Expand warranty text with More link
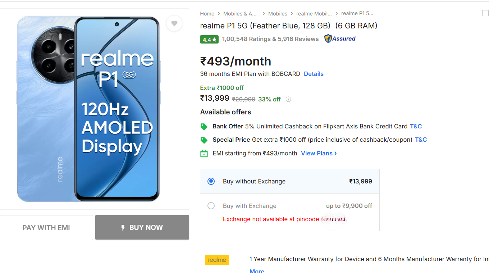489x273 pixels. [257, 271]
